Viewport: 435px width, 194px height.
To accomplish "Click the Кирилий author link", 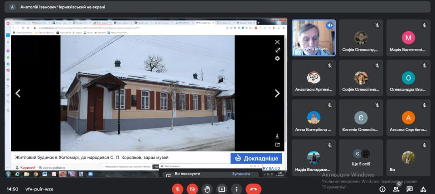I will 28,168.
